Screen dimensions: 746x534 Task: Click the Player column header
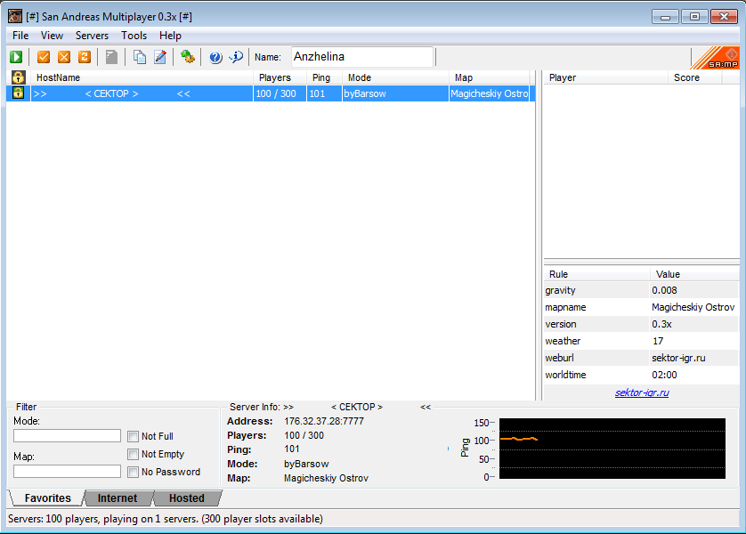(605, 77)
